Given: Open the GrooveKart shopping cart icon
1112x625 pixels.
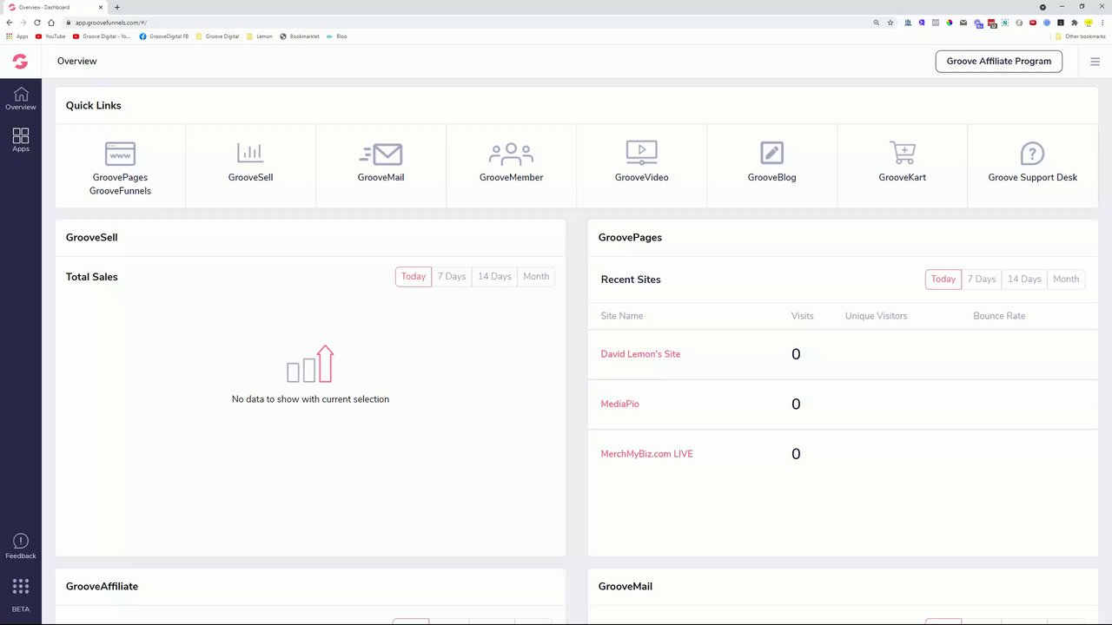Looking at the screenshot, I should pyautogui.click(x=902, y=153).
